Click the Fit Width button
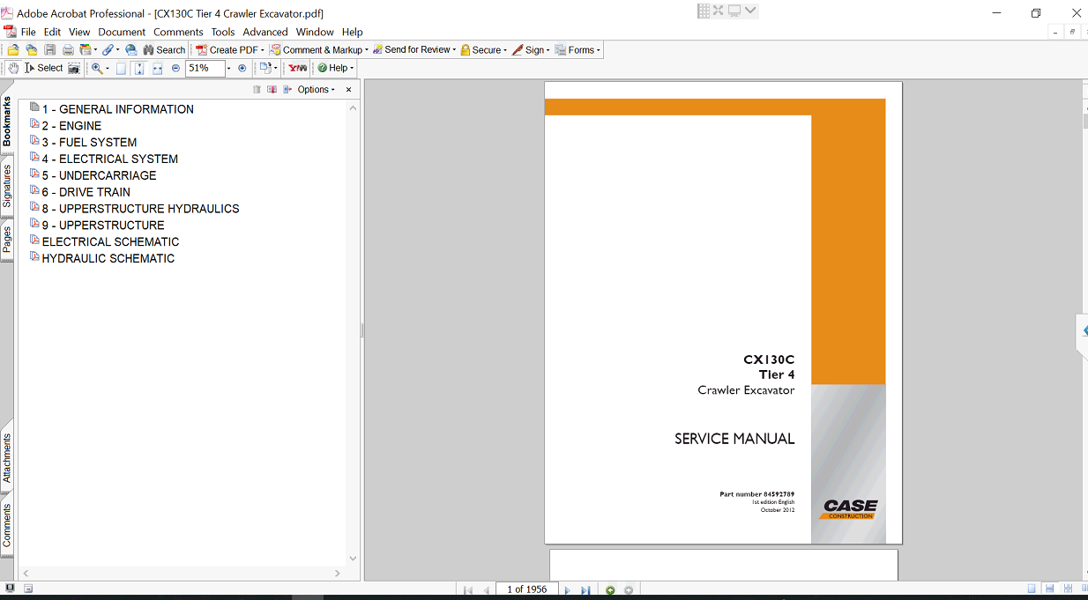 157,68
